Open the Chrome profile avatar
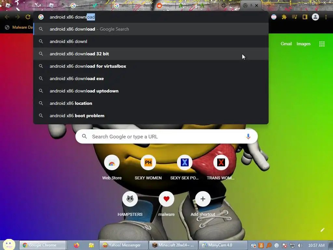This screenshot has width=333, height=250. click(x=315, y=17)
